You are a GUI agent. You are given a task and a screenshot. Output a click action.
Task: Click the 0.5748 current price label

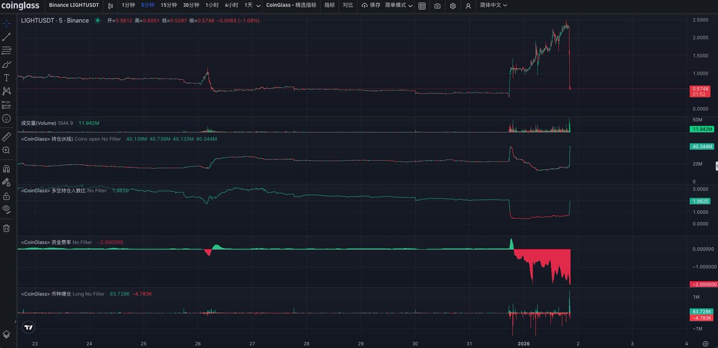(700, 88)
